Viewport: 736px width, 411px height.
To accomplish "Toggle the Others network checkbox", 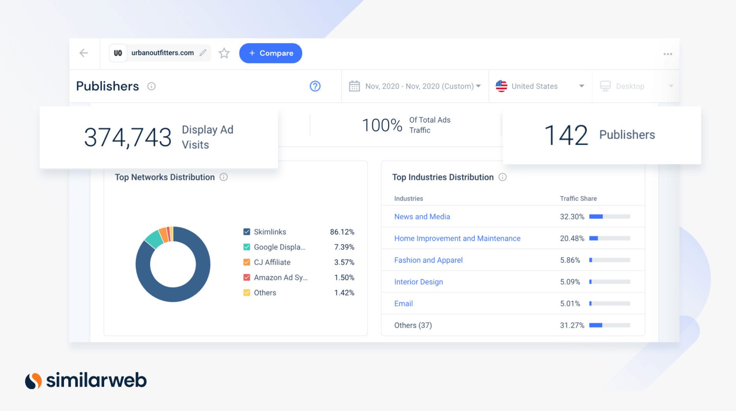I will (247, 293).
